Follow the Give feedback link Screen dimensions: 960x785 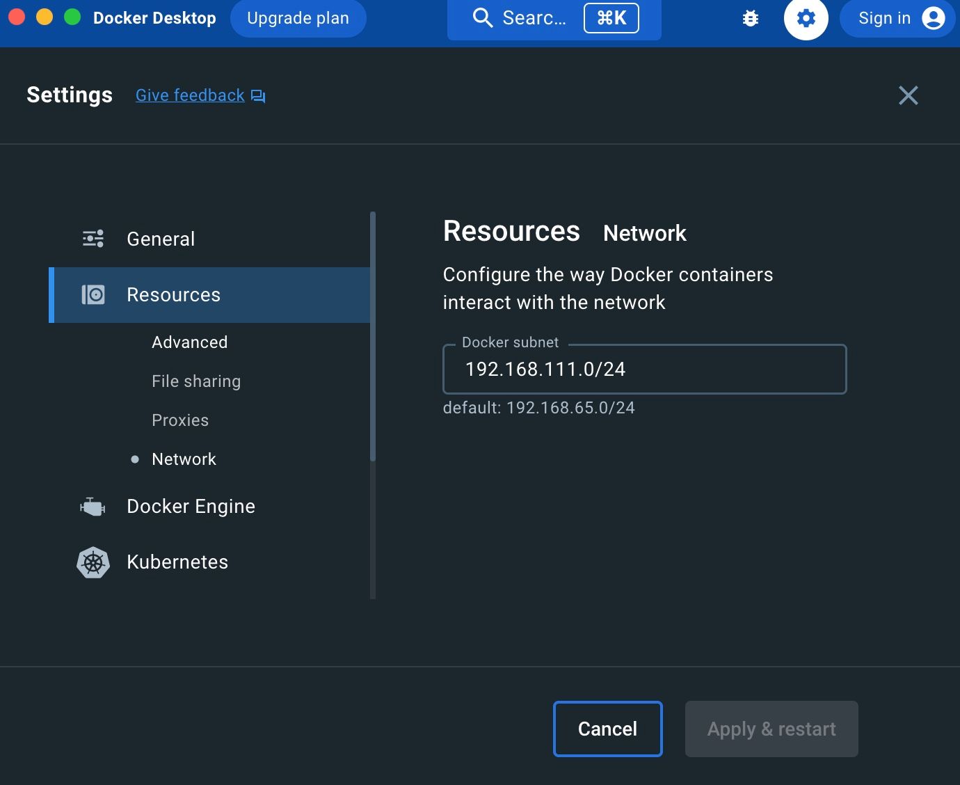point(190,95)
